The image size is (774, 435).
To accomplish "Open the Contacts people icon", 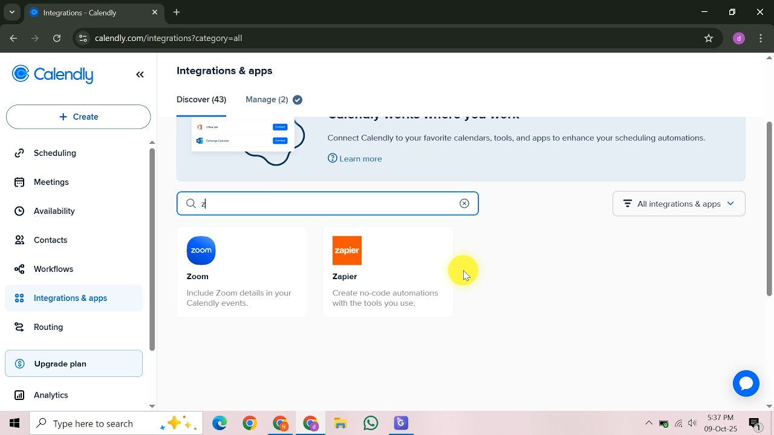I will tap(19, 240).
